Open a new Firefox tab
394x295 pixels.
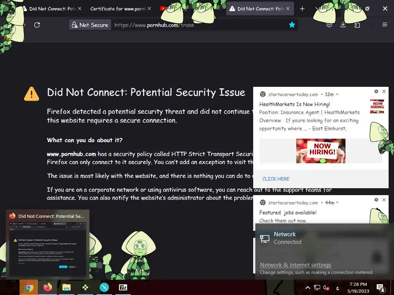302,9
